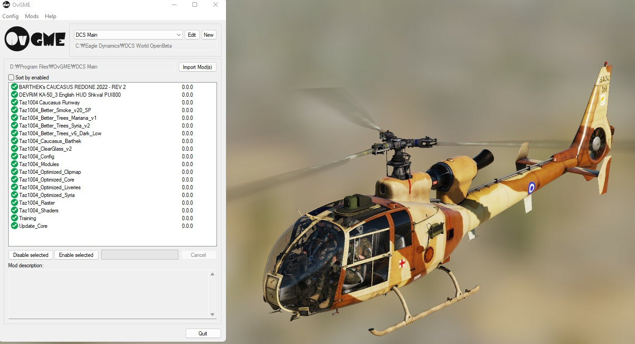Enable the Sort by enabled checkbox

11,77
